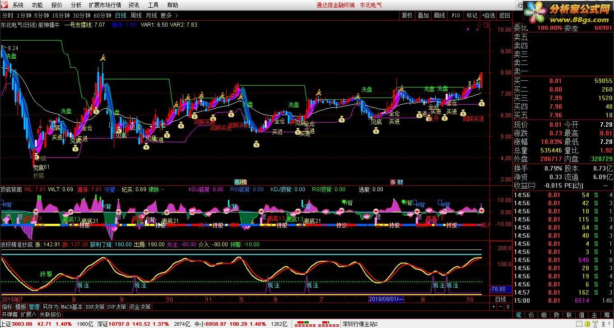Screen dimensions: 614x328
Task: Select the 值 value tab
Action: pyautogui.click(x=581, y=315)
